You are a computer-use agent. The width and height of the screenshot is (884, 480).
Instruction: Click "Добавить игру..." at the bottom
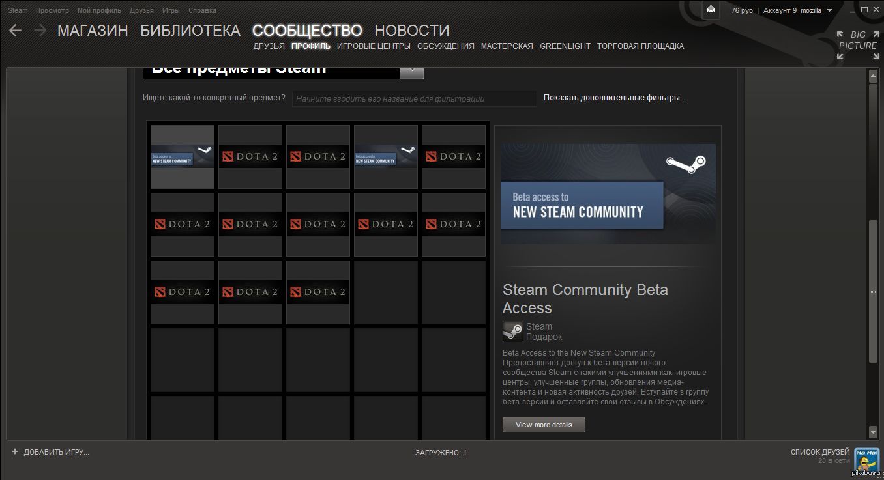pyautogui.click(x=57, y=452)
